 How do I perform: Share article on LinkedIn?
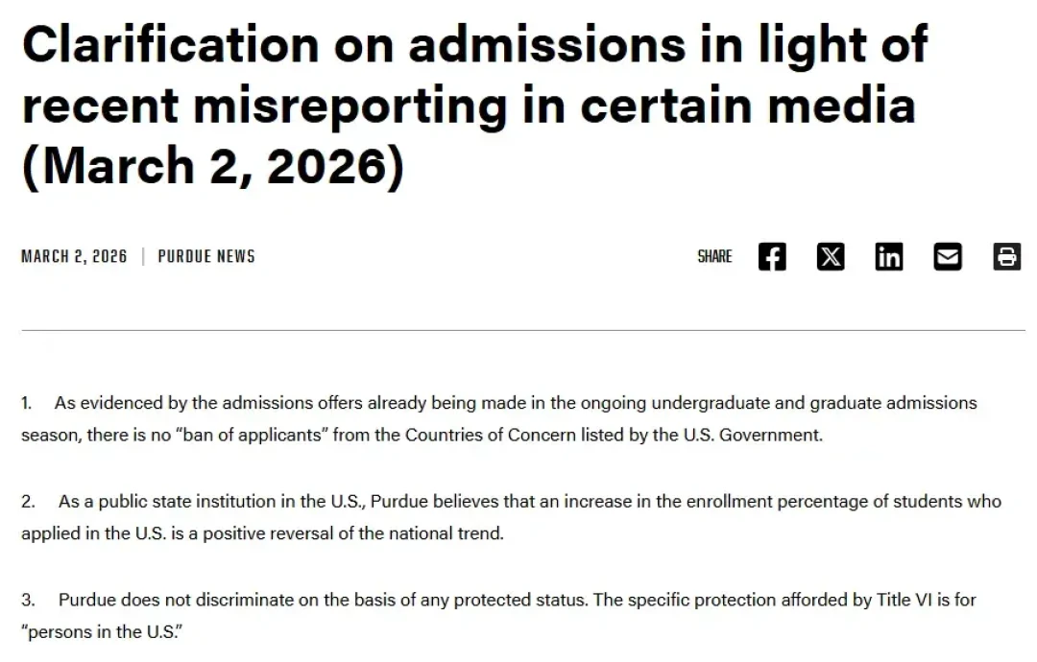tap(889, 257)
